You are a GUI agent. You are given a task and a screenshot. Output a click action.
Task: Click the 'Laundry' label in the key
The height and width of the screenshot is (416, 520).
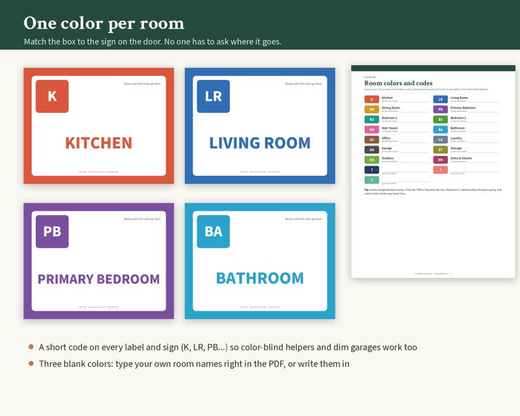456,138
